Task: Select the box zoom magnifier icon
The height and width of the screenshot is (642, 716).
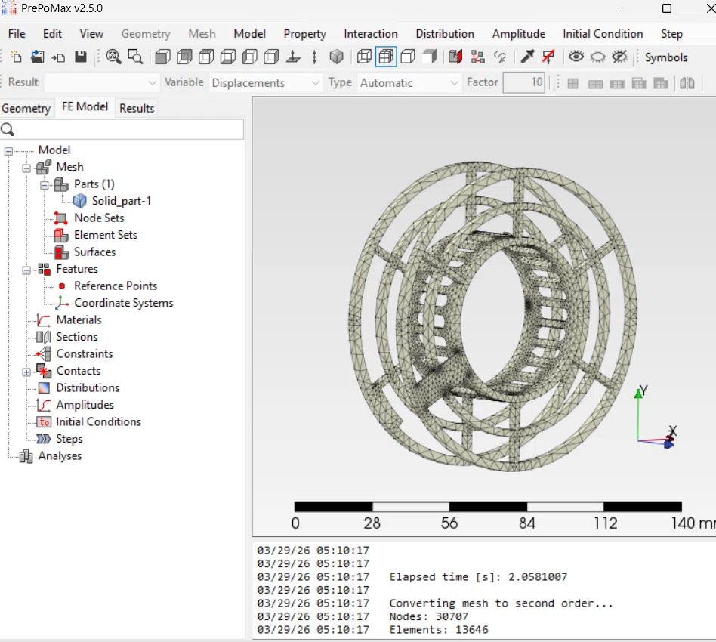Action: pos(135,57)
